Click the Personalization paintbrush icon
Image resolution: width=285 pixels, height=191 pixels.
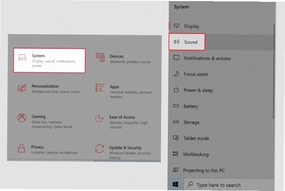22,88
